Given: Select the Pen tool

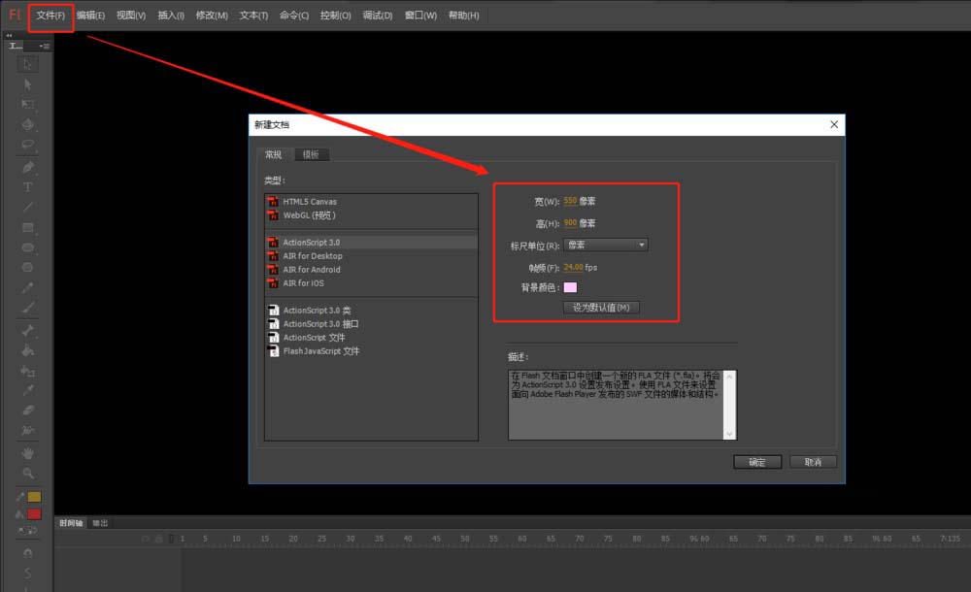Looking at the screenshot, I should click(27, 166).
